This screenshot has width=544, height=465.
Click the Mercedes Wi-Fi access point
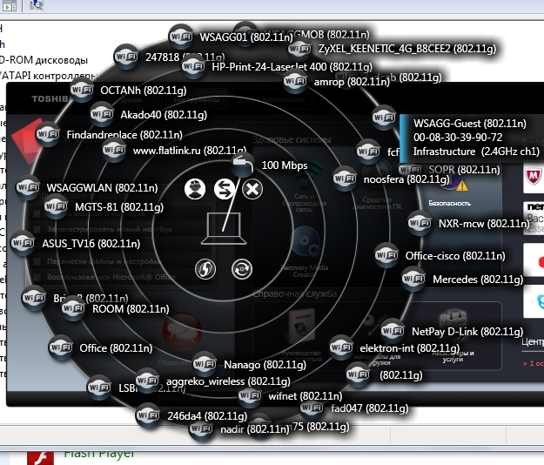[x=414, y=280]
